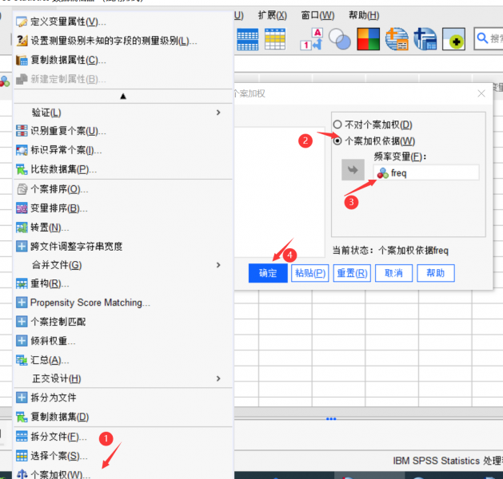Select 拆分为文件 menu item

pyautogui.click(x=123, y=398)
